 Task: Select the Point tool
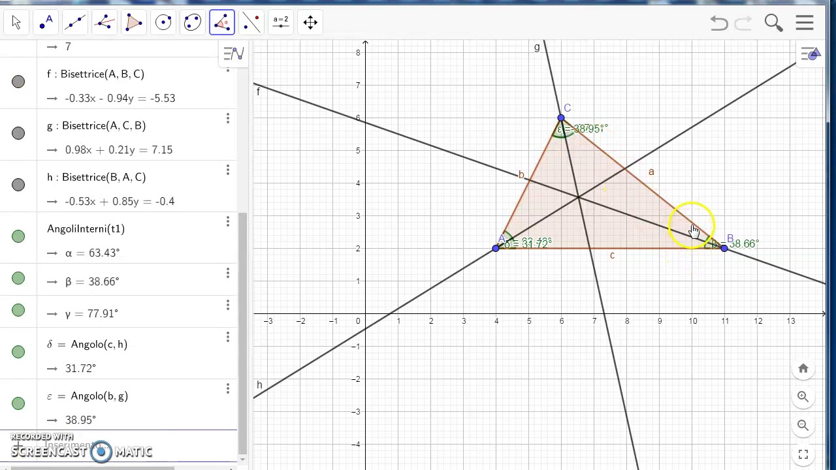point(46,22)
